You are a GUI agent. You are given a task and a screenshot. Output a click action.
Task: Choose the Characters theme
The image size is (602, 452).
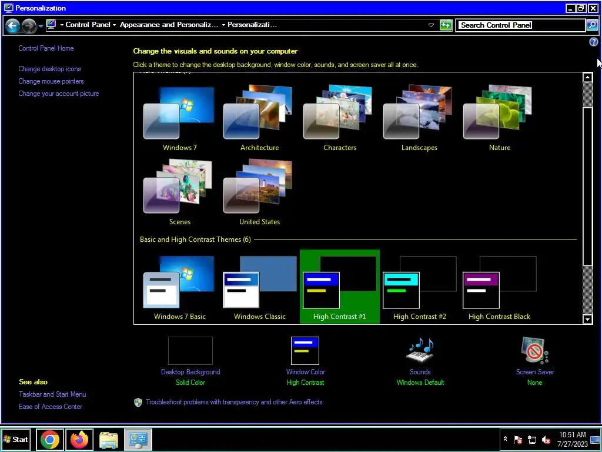point(339,118)
